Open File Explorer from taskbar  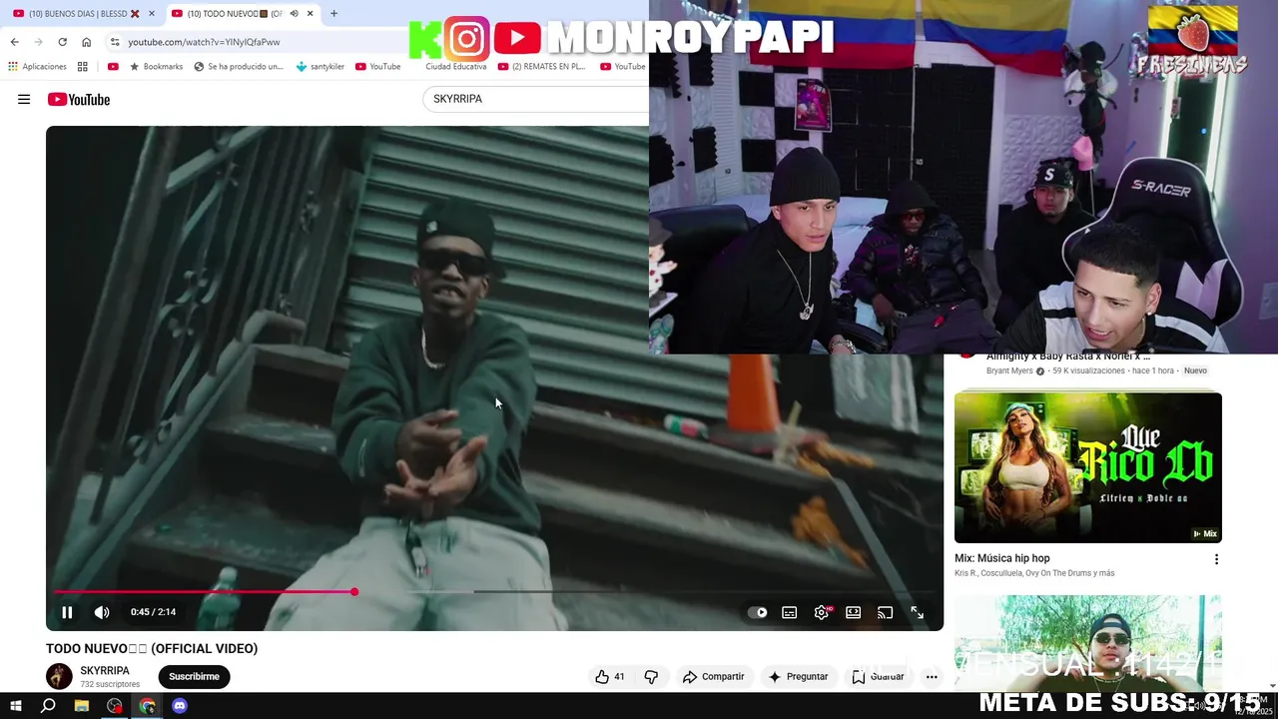coord(82,705)
